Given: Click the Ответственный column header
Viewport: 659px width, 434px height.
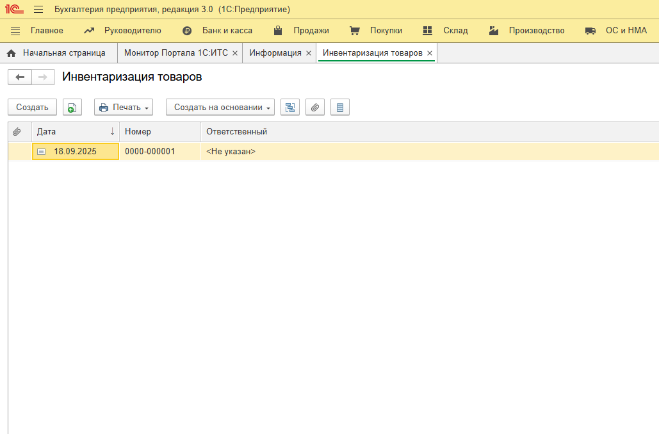Looking at the screenshot, I should point(236,132).
